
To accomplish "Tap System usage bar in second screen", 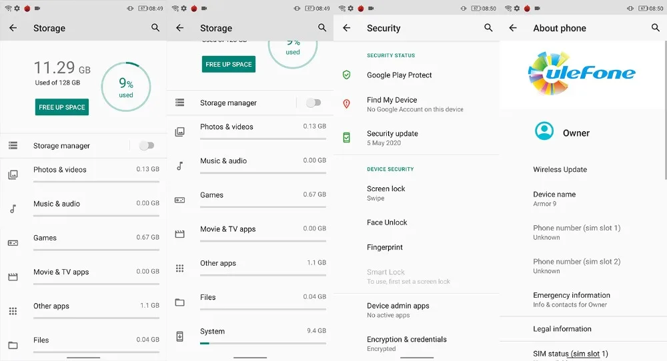I will (x=263, y=343).
